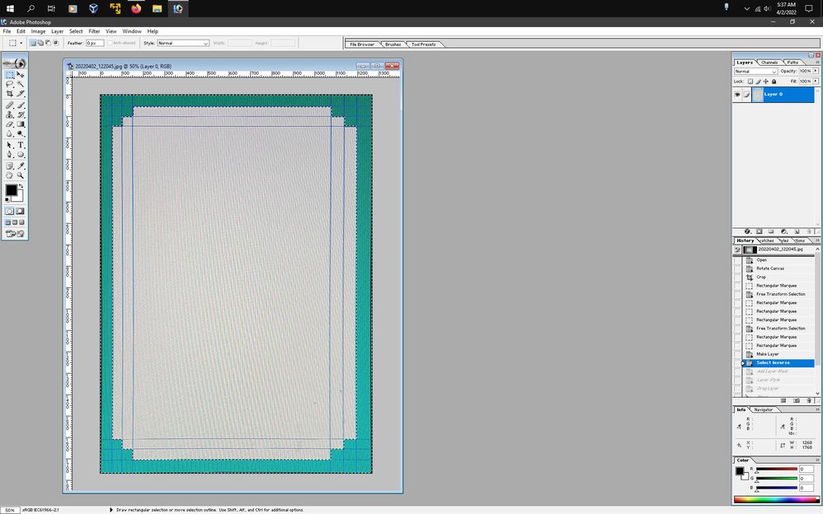Screen dimensions: 823x514
Task: Switch to the Navigator tab
Action: coord(763,409)
